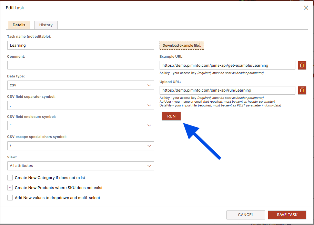Screen dimensions: 314x225
Task: Enable Create New Category if does not exist
Action: click(x=10, y=178)
